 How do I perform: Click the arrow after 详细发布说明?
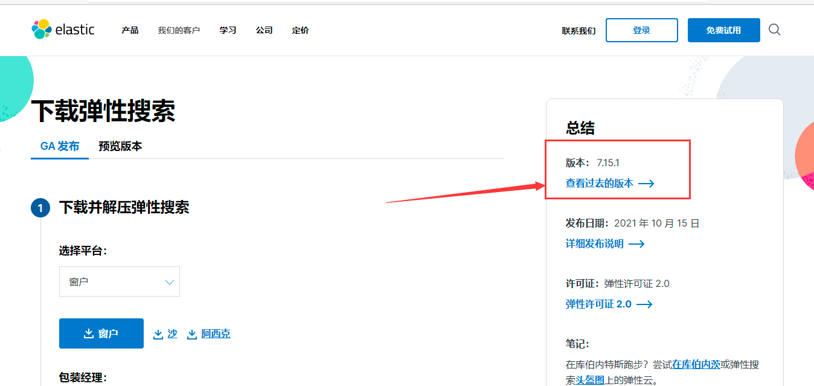[x=636, y=244]
